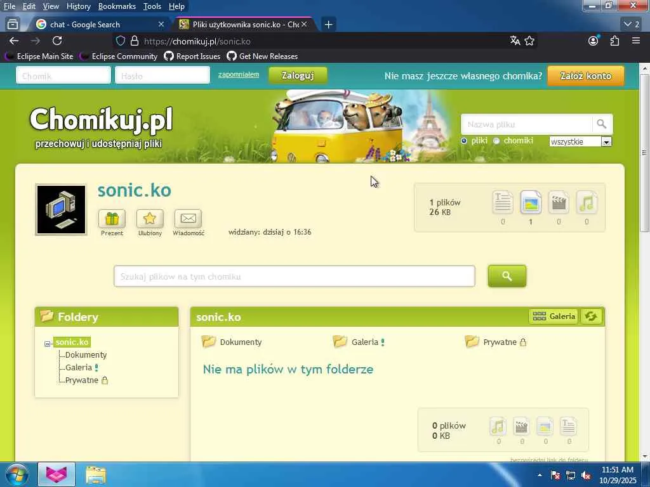
Task: Click the document icon in folder stats
Action: pyautogui.click(x=568, y=427)
